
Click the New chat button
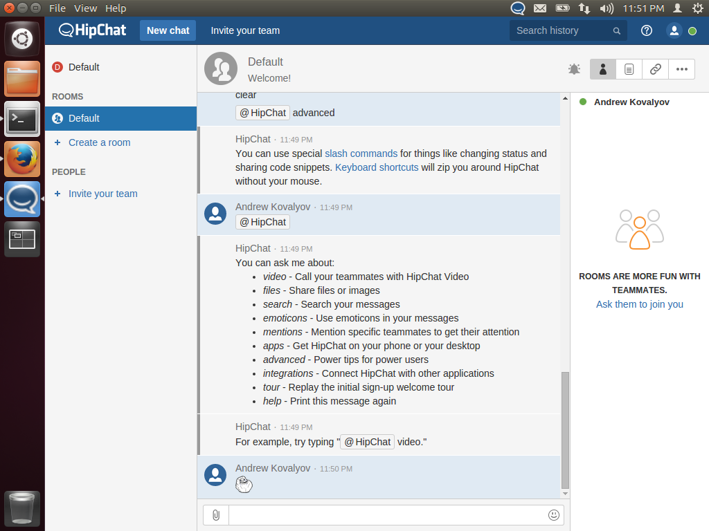(168, 30)
